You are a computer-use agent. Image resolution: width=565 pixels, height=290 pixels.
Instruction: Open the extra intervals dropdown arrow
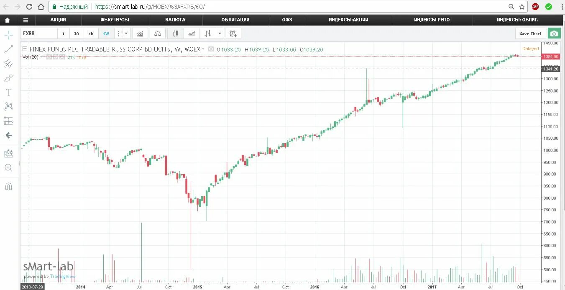[126, 33]
